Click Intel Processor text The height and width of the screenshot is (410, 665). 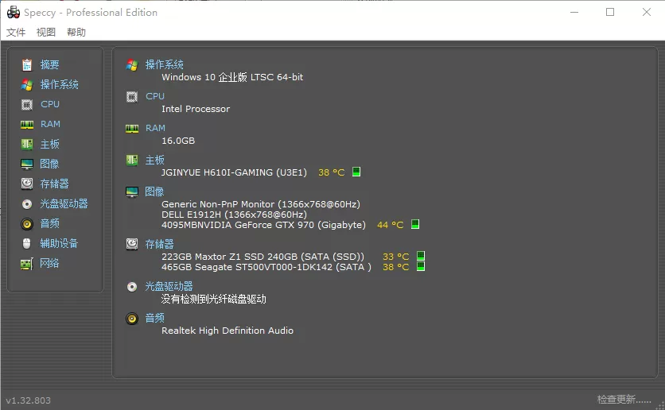point(196,109)
